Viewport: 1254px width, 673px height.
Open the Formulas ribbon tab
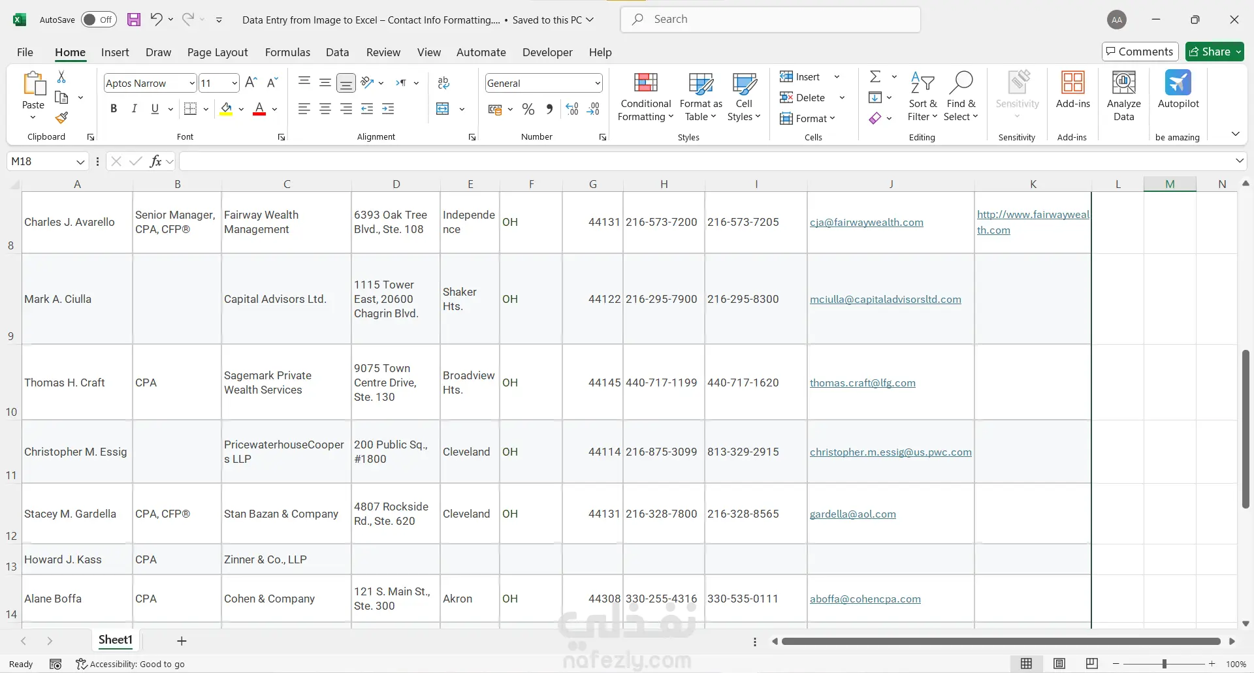tap(287, 52)
